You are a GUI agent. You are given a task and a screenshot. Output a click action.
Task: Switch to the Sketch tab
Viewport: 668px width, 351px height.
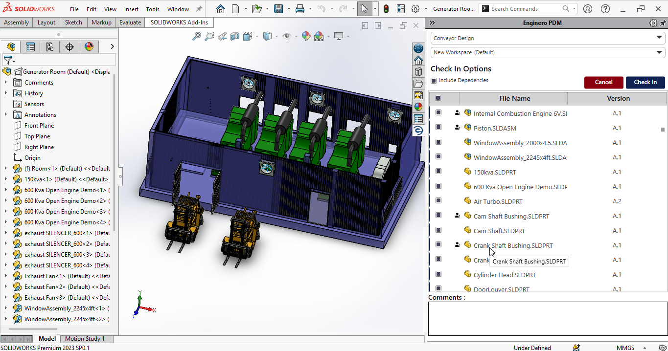(x=73, y=22)
